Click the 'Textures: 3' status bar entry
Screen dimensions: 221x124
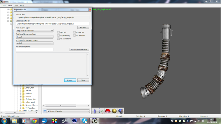coord(162,116)
